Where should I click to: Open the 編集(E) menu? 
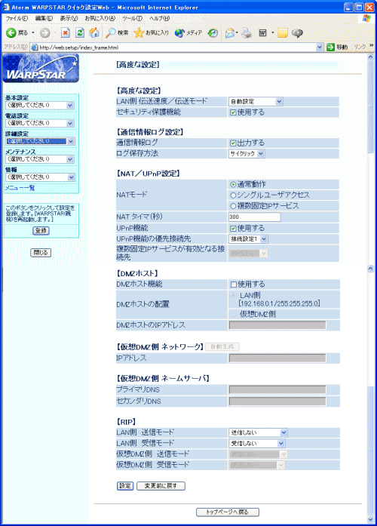tap(44, 18)
